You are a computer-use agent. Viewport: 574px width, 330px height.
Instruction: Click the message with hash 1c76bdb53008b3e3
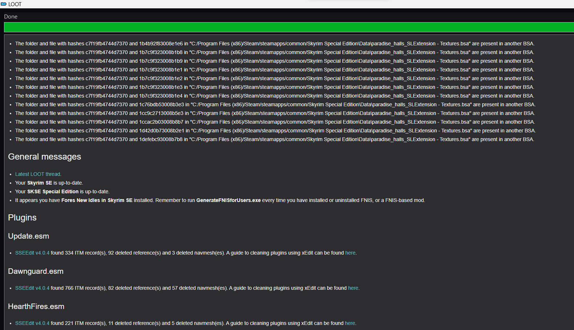tap(276, 104)
